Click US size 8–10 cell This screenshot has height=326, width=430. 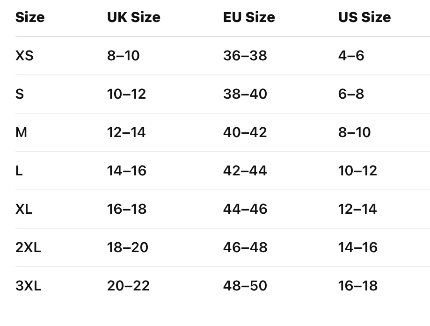pyautogui.click(x=354, y=132)
